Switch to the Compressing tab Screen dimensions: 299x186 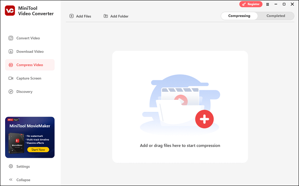point(239,16)
